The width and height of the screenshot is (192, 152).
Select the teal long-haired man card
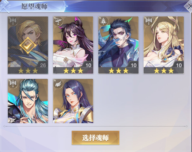pos(28,101)
